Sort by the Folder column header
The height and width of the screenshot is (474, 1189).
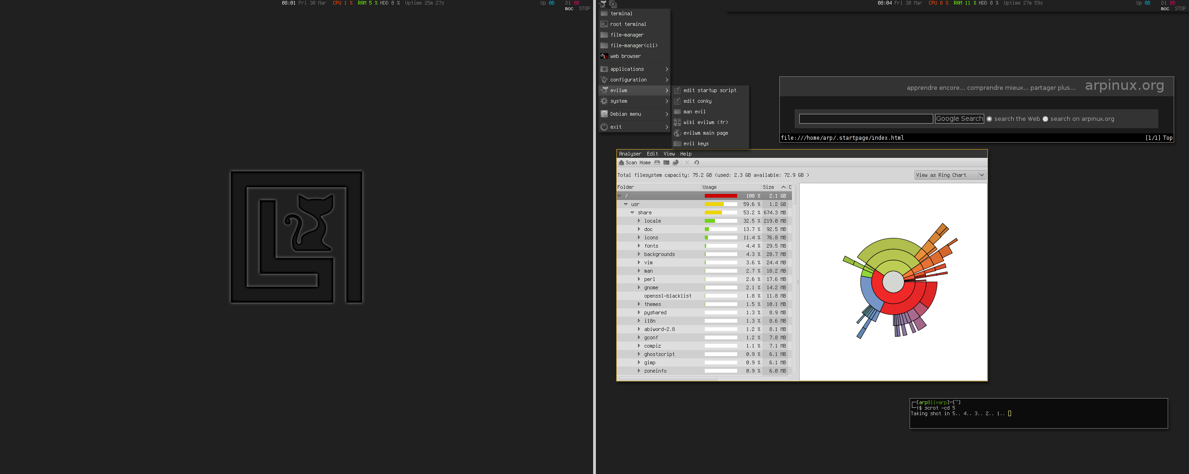point(659,187)
